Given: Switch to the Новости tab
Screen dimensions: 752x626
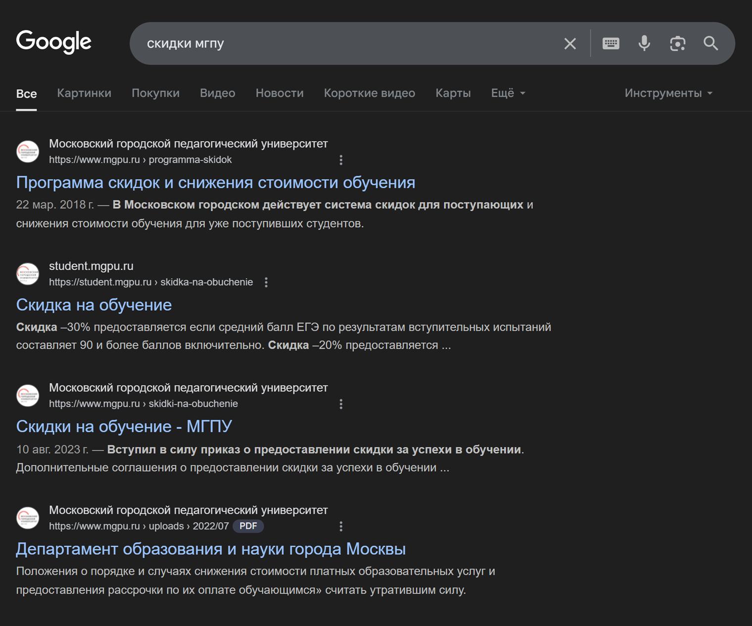Looking at the screenshot, I should point(280,93).
